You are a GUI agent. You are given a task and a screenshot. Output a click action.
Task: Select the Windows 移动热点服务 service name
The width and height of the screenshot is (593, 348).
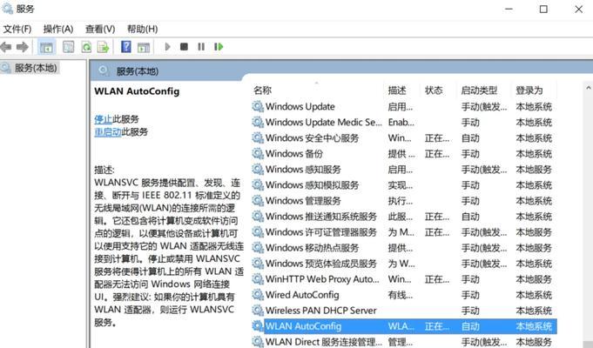pyautogui.click(x=312, y=247)
